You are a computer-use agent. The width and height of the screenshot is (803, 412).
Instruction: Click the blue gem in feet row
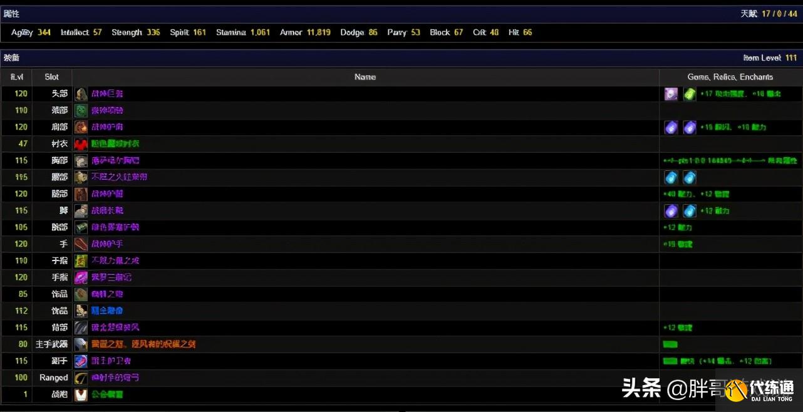tap(690, 211)
